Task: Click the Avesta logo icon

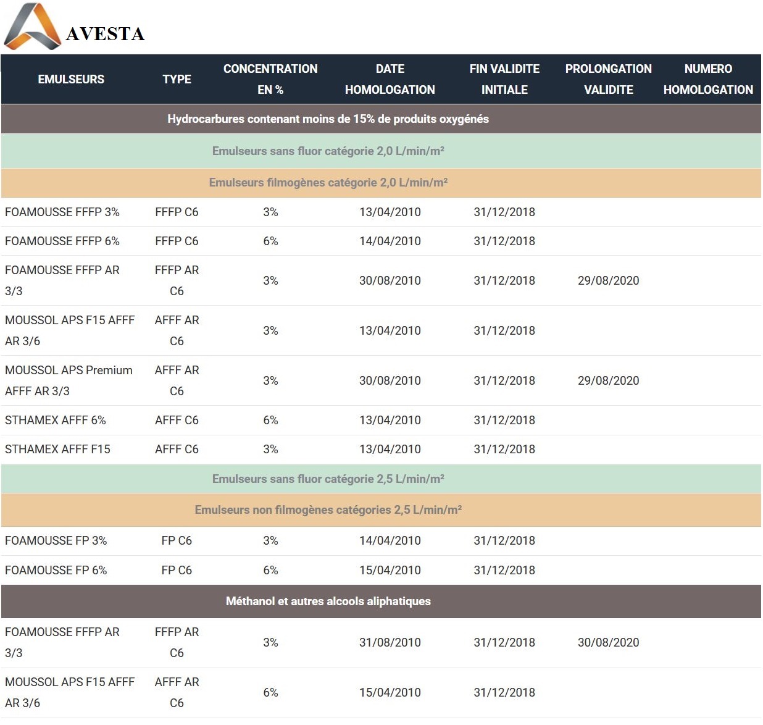Action: [32, 27]
